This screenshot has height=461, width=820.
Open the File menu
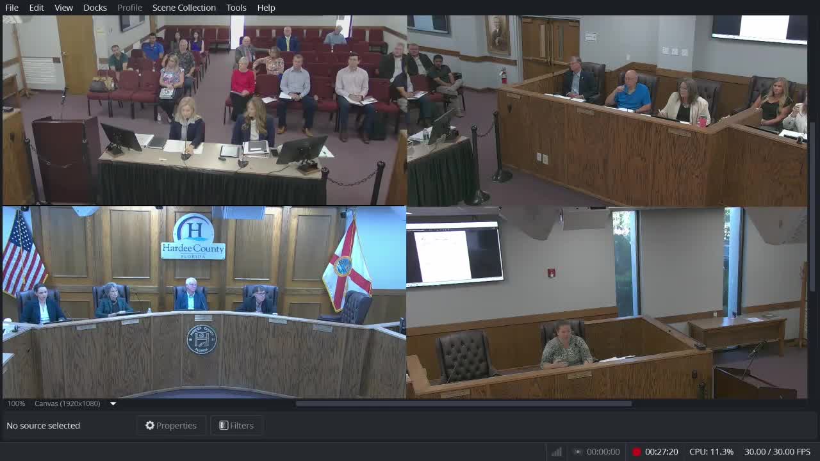12,8
